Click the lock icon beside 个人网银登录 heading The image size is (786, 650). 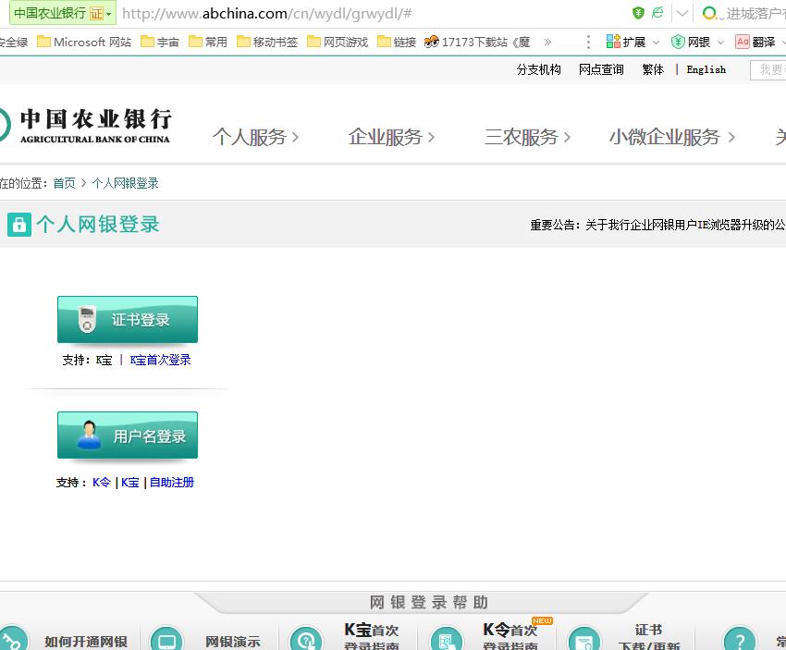(19, 225)
